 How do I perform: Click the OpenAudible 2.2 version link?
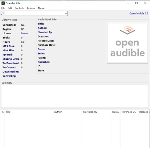point(139,13)
